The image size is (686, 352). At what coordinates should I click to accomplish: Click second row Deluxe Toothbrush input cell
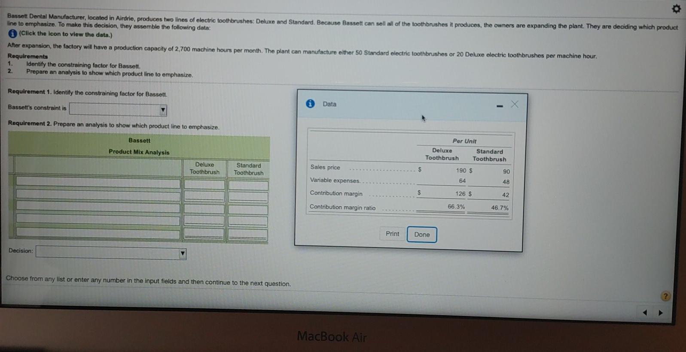click(204, 197)
